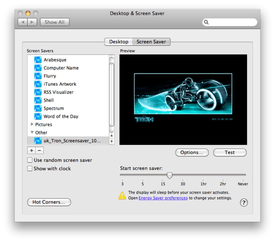Image resolution: width=275 pixels, height=242 pixels.
Task: Enable Use random screen saver
Action: (30, 160)
